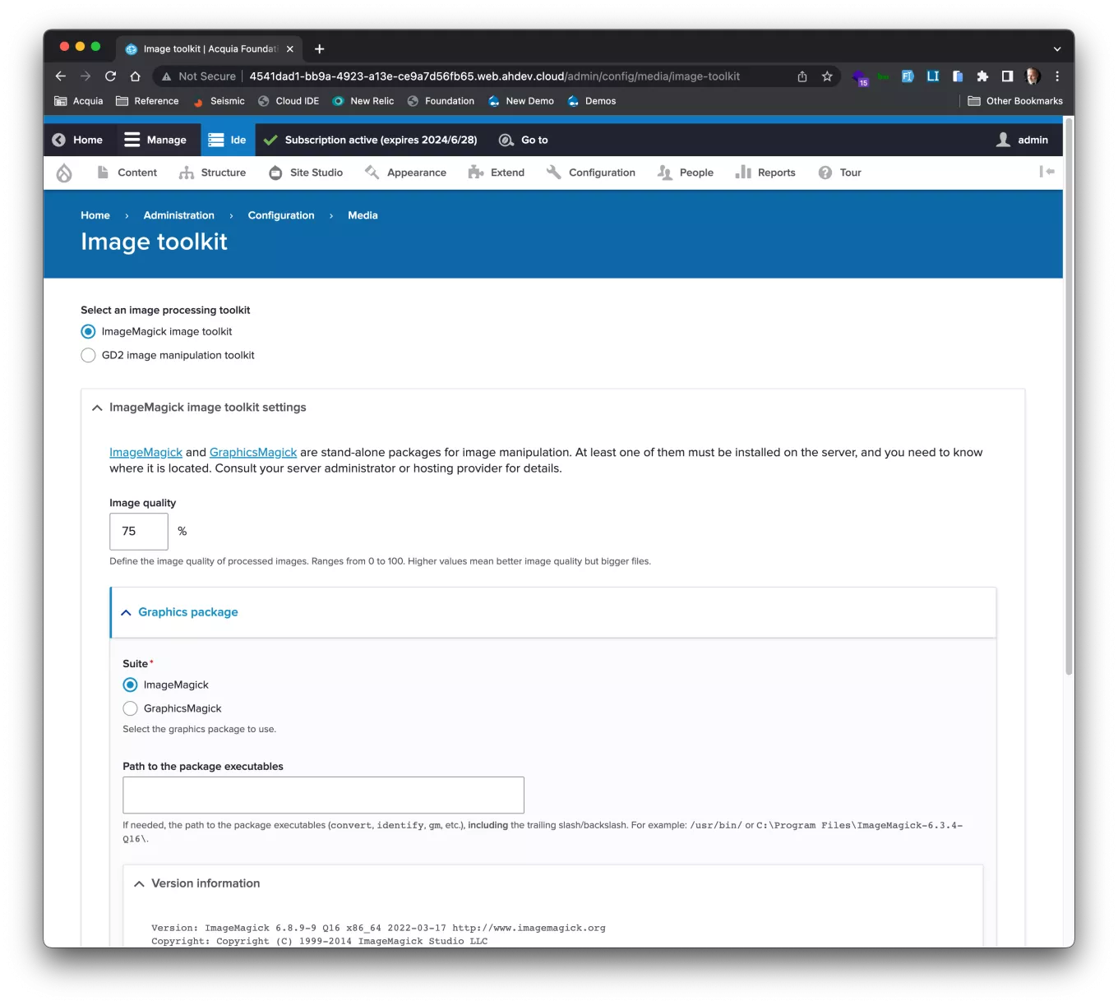
Task: Collapse ImageMagick image toolkit settings
Action: coord(96,407)
